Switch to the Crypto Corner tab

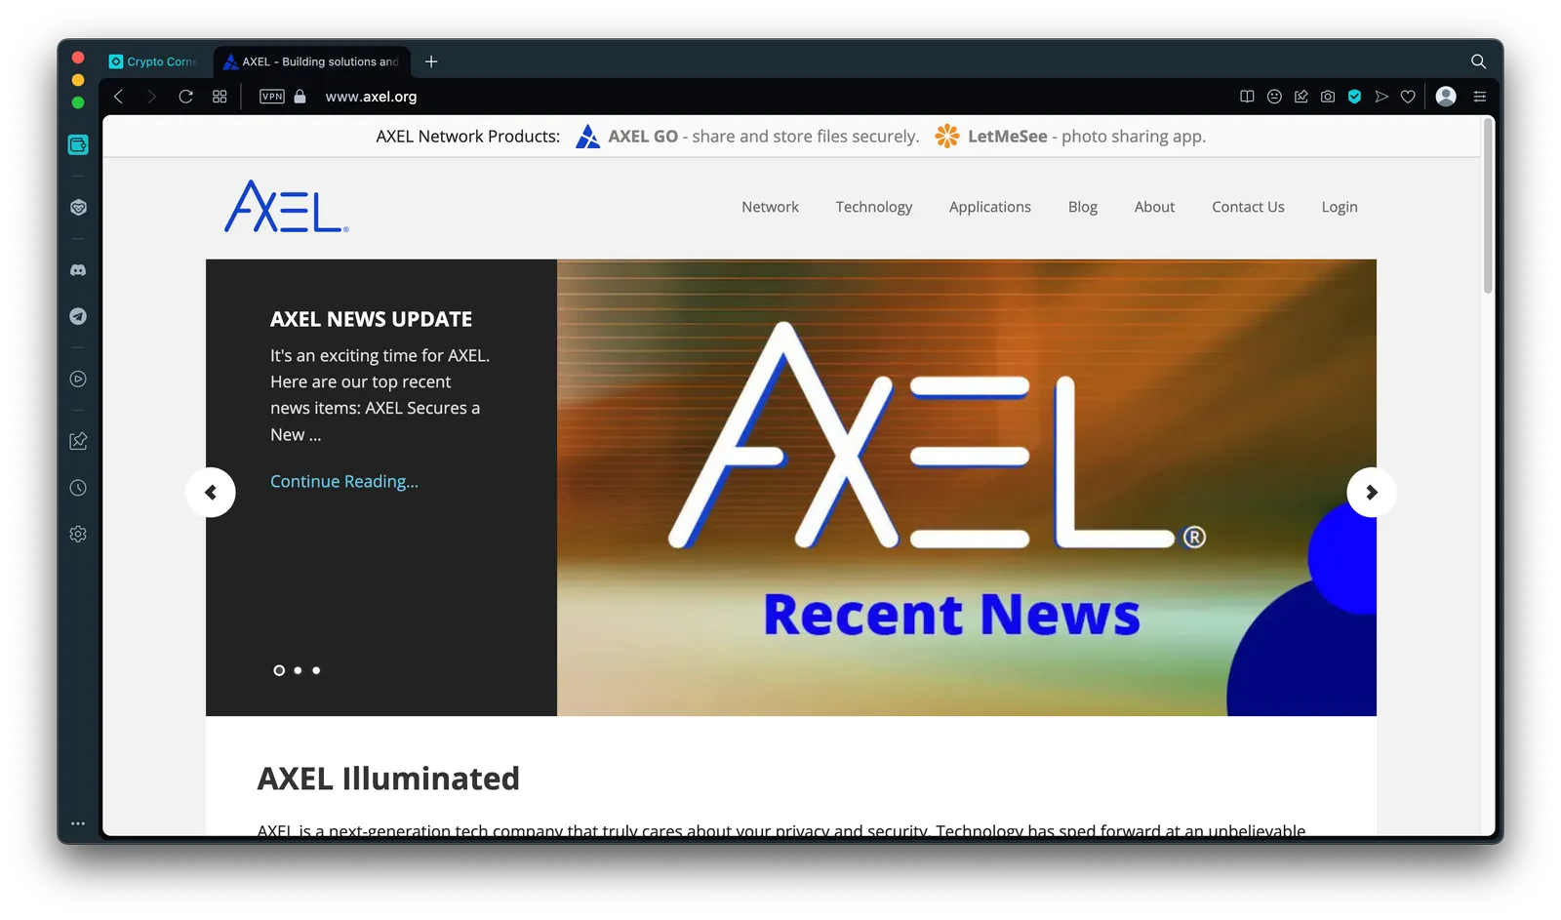coord(154,61)
